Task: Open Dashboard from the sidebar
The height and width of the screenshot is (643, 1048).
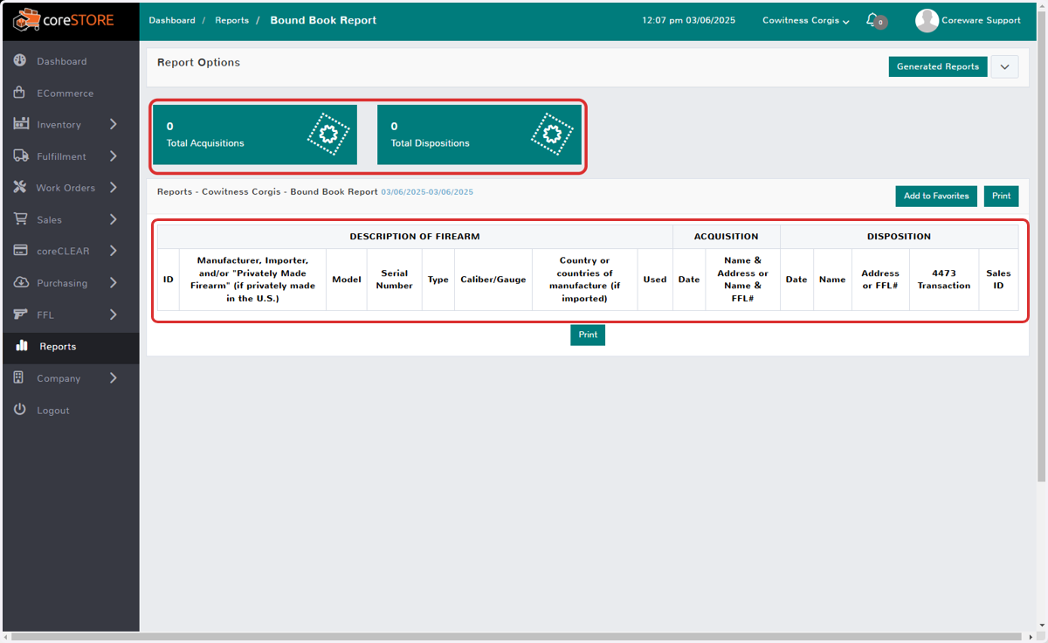Action: tap(70, 61)
